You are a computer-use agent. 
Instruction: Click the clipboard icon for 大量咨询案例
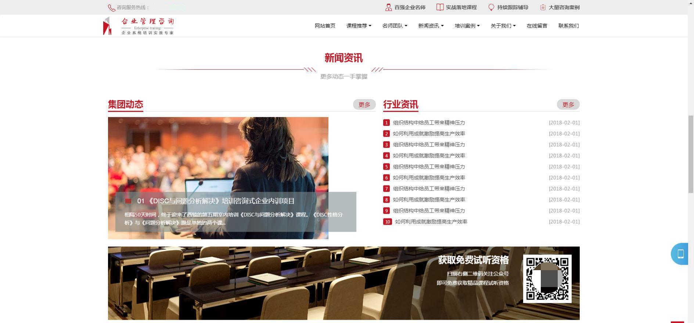543,7
